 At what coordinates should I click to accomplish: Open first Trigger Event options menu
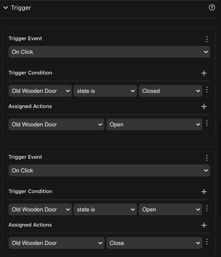pos(207,39)
